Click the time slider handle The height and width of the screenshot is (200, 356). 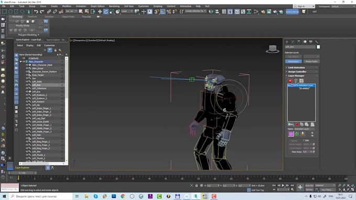click(x=23, y=173)
